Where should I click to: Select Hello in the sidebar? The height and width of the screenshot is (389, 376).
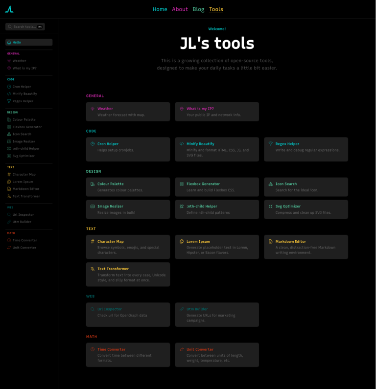pos(29,42)
